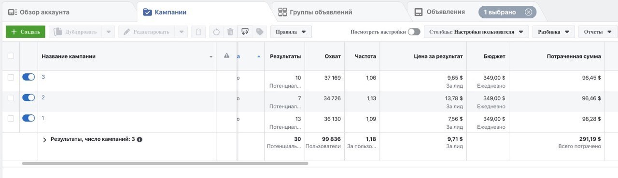Open the Правила dropdown
The width and height of the screenshot is (618, 178).
pyautogui.click(x=291, y=32)
